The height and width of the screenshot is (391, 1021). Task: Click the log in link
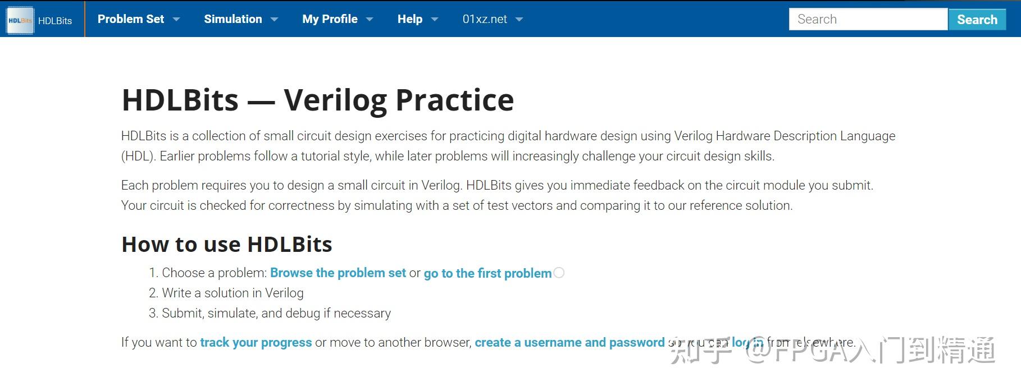coord(747,343)
